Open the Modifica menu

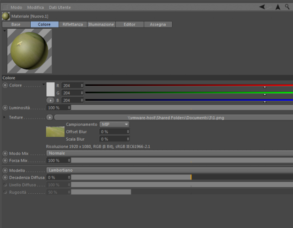pos(36,7)
